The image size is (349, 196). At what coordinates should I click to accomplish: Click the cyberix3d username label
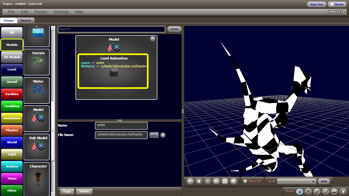[336, 12]
